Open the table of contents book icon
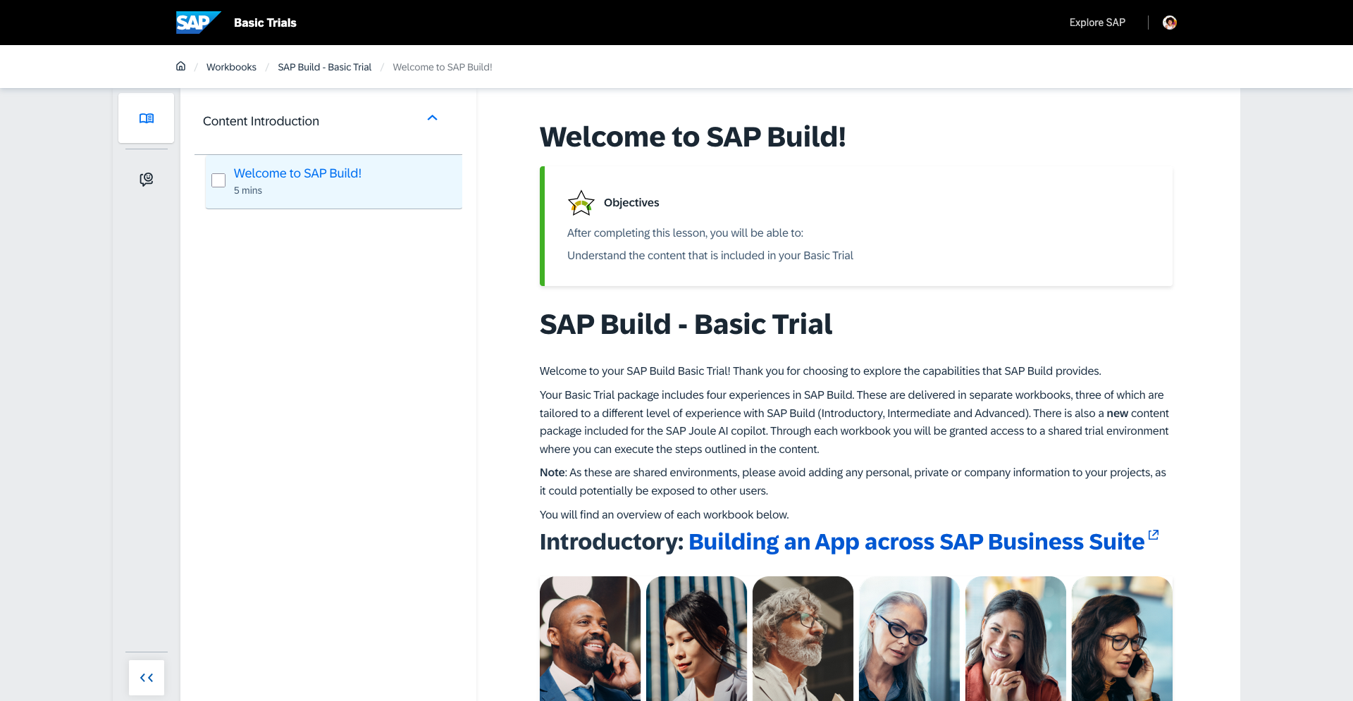 point(147,118)
